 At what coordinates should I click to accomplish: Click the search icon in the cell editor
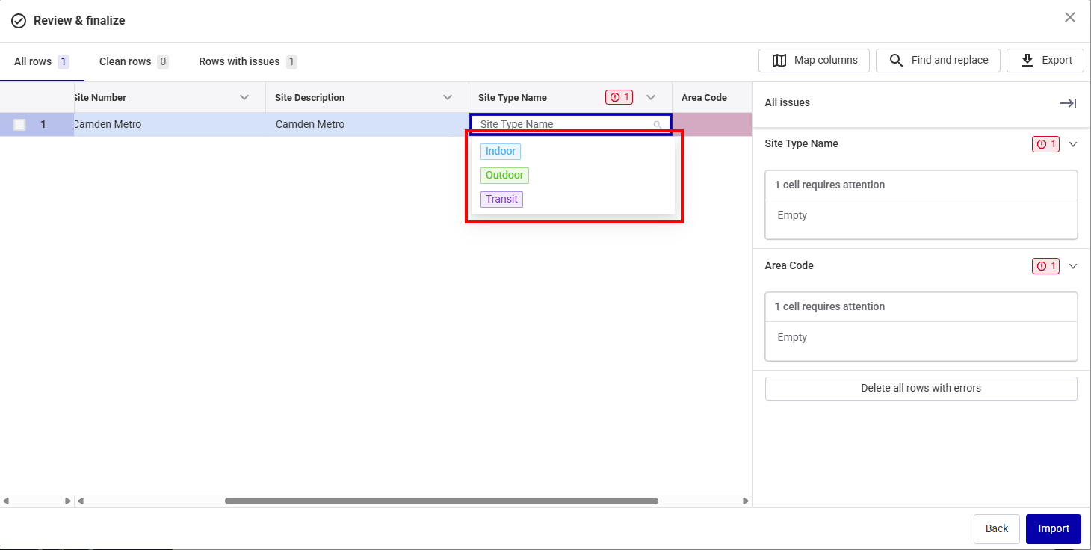658,125
